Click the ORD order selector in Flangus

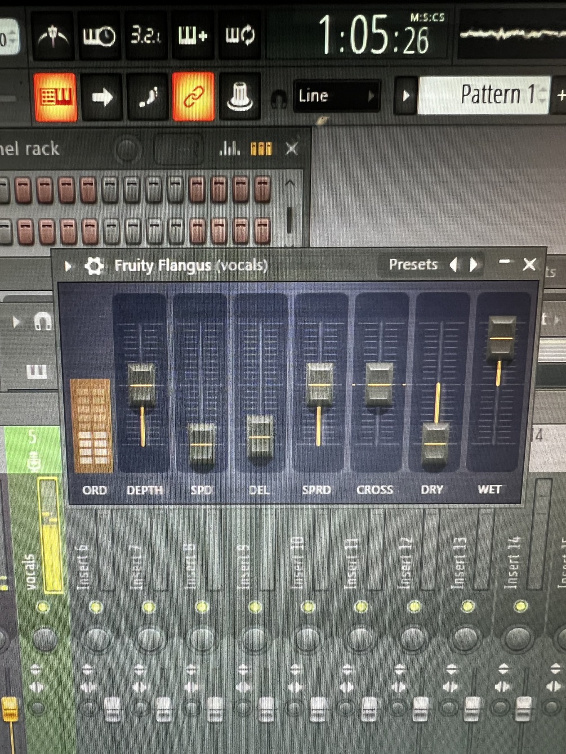pyautogui.click(x=91, y=425)
